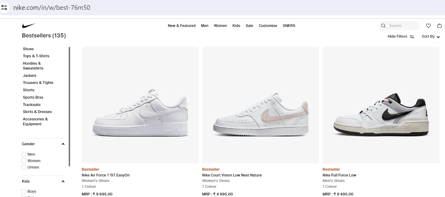Enable the Unisex filter checkbox
The height and width of the screenshot is (197, 445).
pos(24,167)
